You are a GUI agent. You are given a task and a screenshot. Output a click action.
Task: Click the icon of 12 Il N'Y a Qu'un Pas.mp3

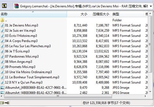(x=2, y=82)
